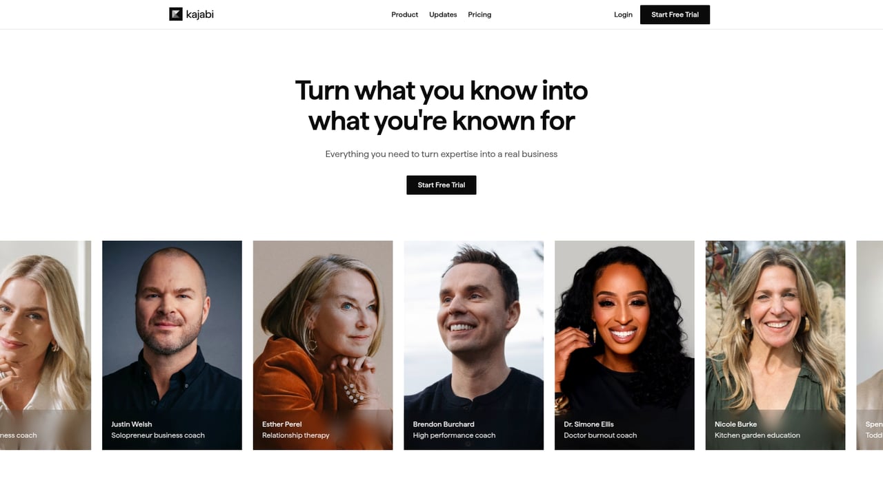Image resolution: width=883 pixels, height=496 pixels.
Task: Click the kajabi wordmark text
Action: click(200, 14)
